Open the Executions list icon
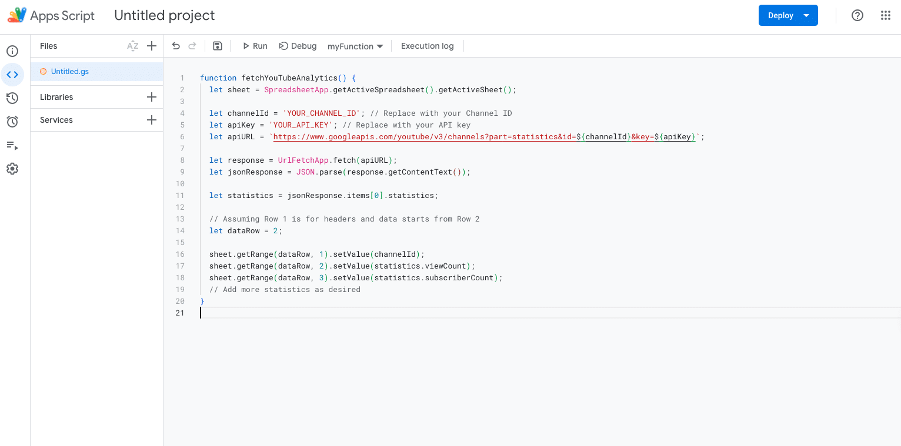This screenshot has width=901, height=446. click(12, 145)
